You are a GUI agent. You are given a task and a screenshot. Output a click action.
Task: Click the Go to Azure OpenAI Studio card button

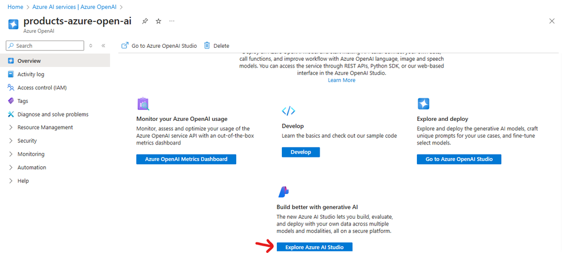click(459, 159)
